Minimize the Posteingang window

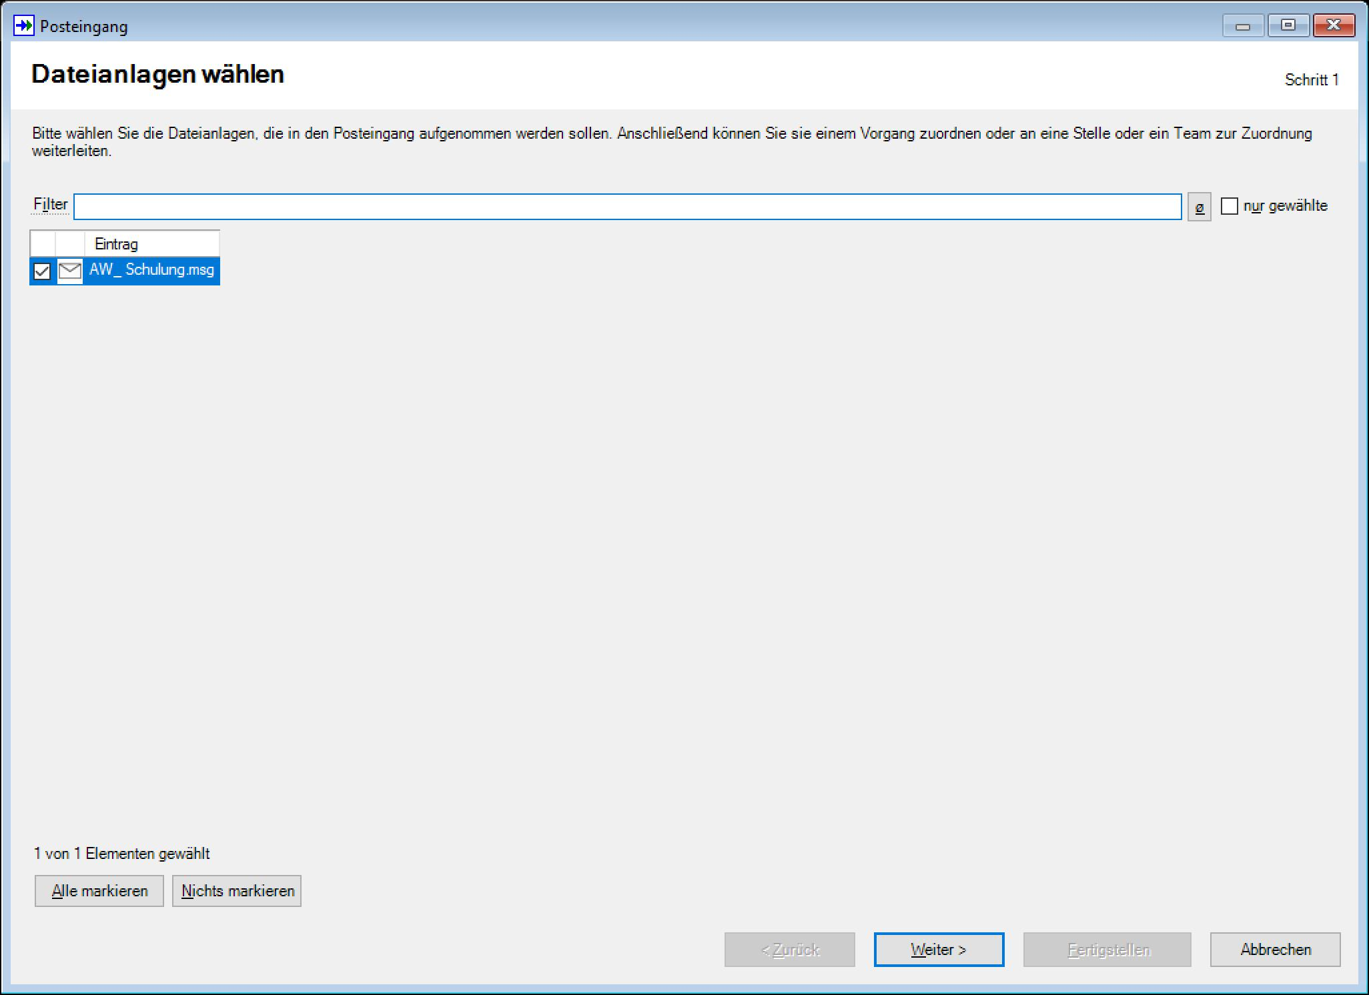1242,26
